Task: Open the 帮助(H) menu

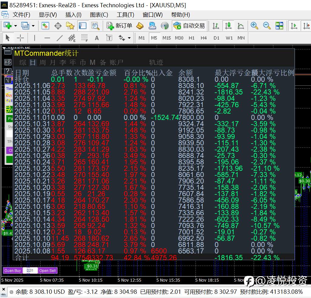Action: [180, 15]
